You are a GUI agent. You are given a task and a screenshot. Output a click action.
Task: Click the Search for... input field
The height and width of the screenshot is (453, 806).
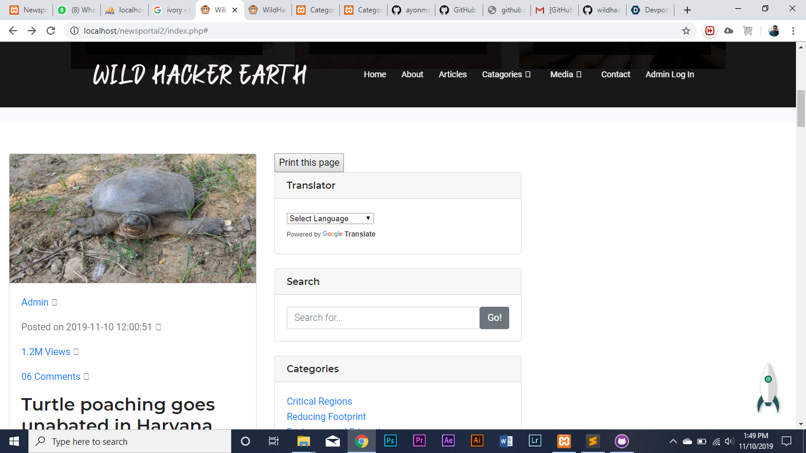point(384,317)
